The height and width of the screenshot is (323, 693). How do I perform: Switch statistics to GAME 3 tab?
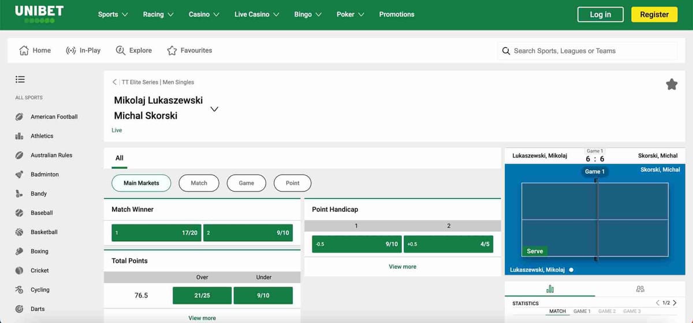[x=632, y=311]
